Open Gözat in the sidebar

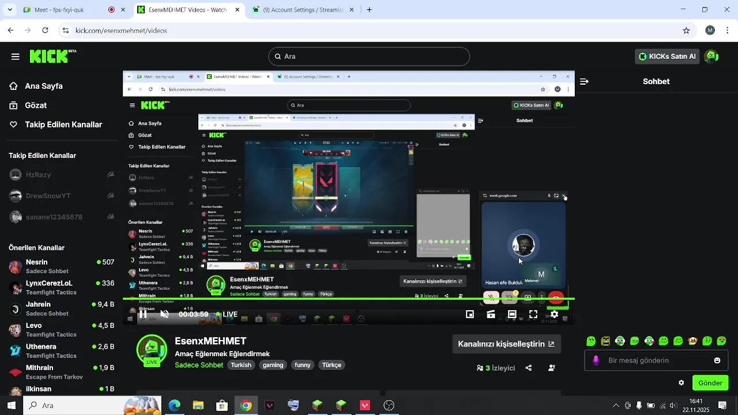click(36, 105)
